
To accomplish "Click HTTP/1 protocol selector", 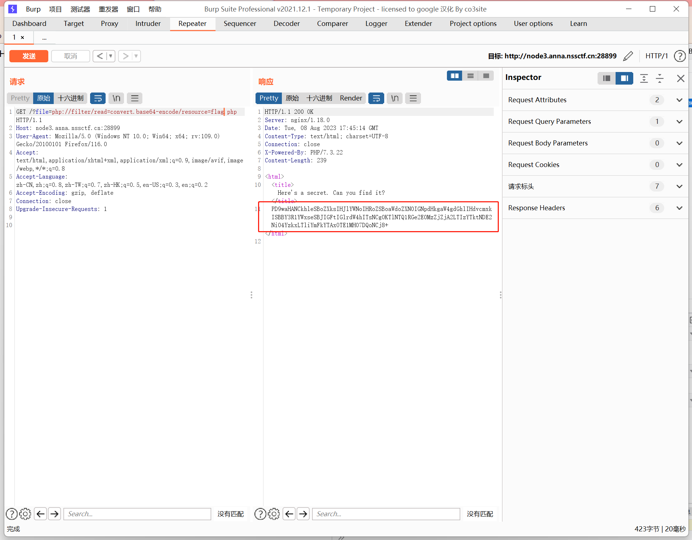I will [656, 56].
